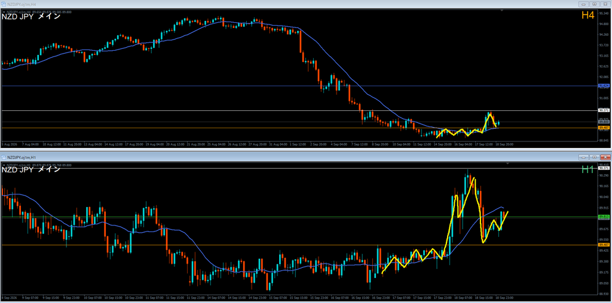This screenshot has height=303, width=612.
Task: Close the NZDJPY H4 chart window
Action: (x=605, y=4)
